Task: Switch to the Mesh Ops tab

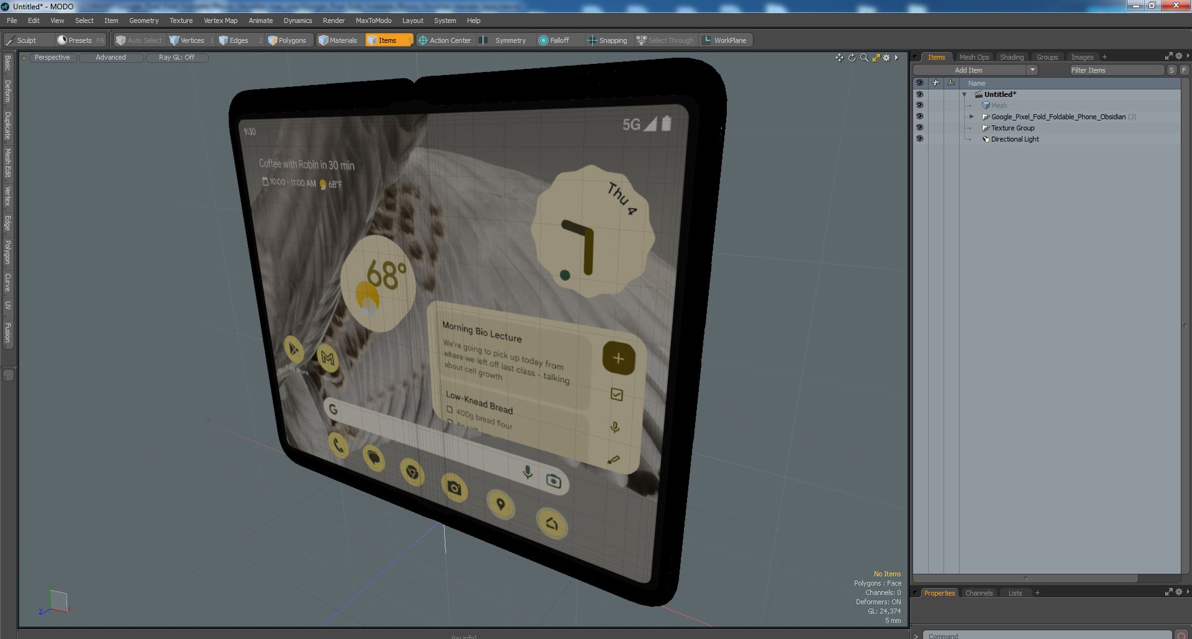Action: 973,57
